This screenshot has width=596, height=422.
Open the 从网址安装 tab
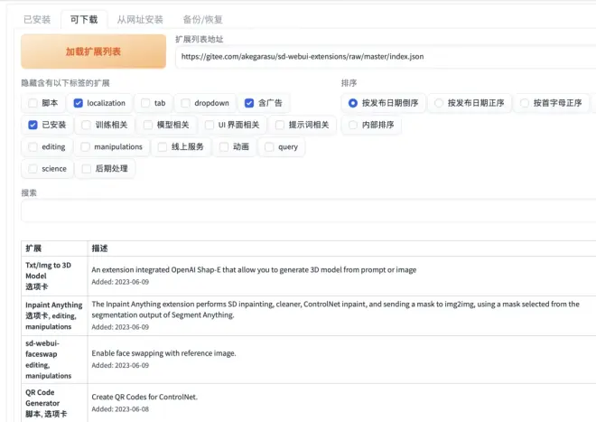[x=141, y=19]
